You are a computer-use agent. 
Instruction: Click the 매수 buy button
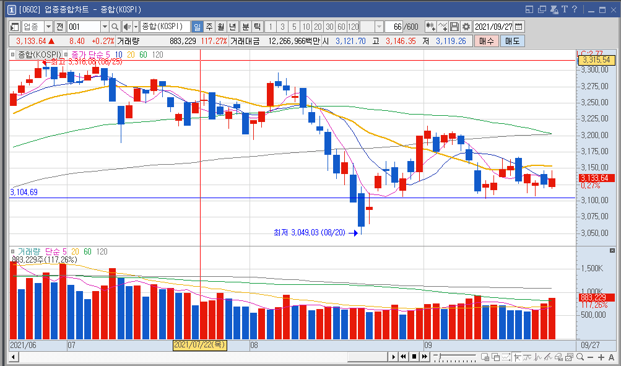point(487,41)
